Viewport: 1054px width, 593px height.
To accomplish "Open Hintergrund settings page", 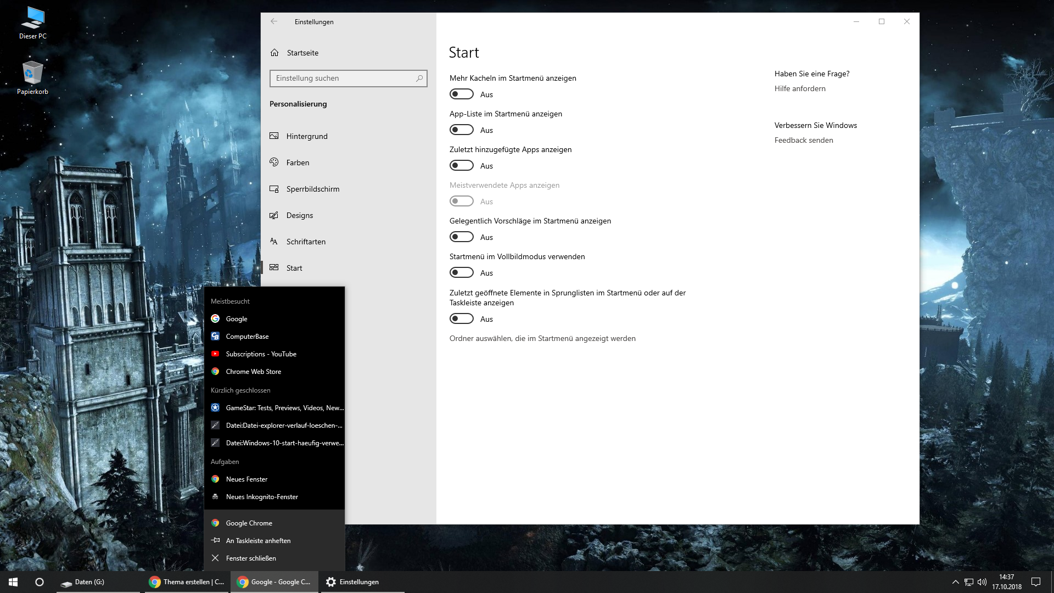I will 306,136.
